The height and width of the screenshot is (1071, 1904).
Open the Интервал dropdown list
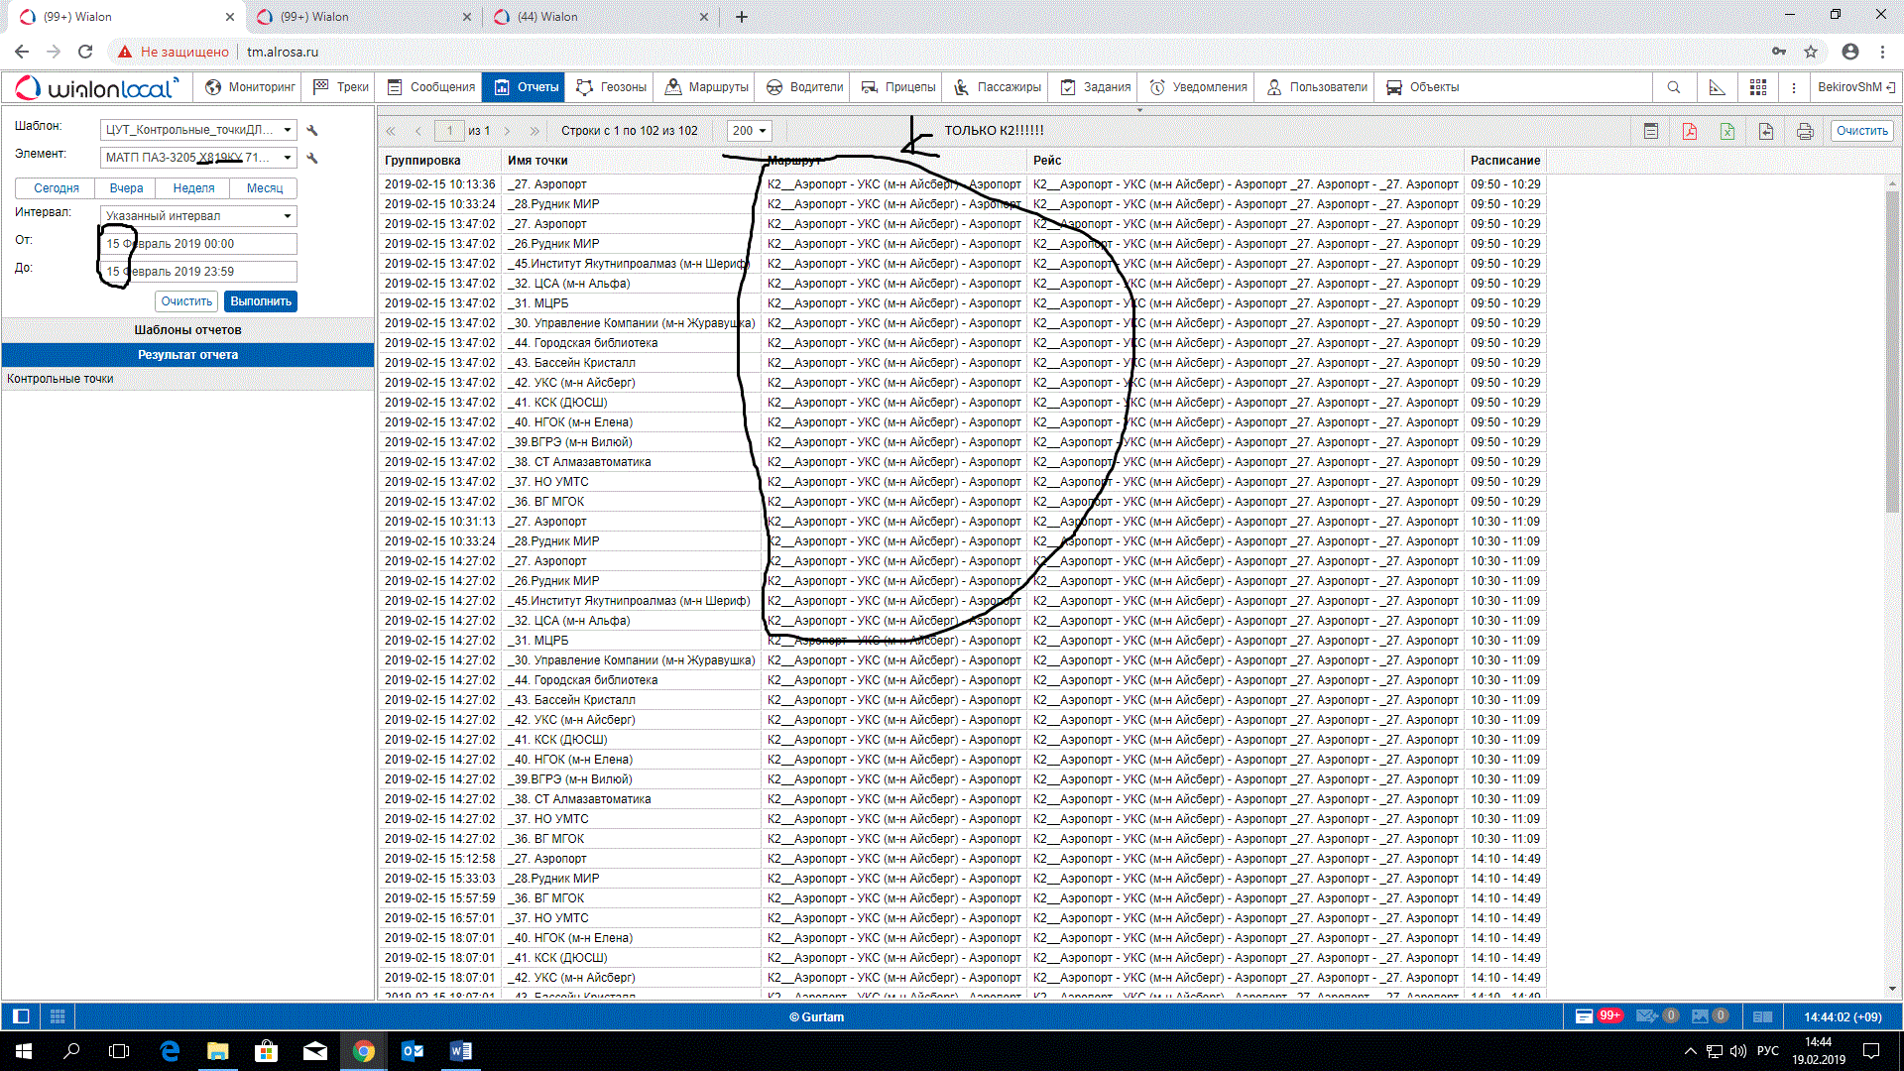pyautogui.click(x=288, y=216)
